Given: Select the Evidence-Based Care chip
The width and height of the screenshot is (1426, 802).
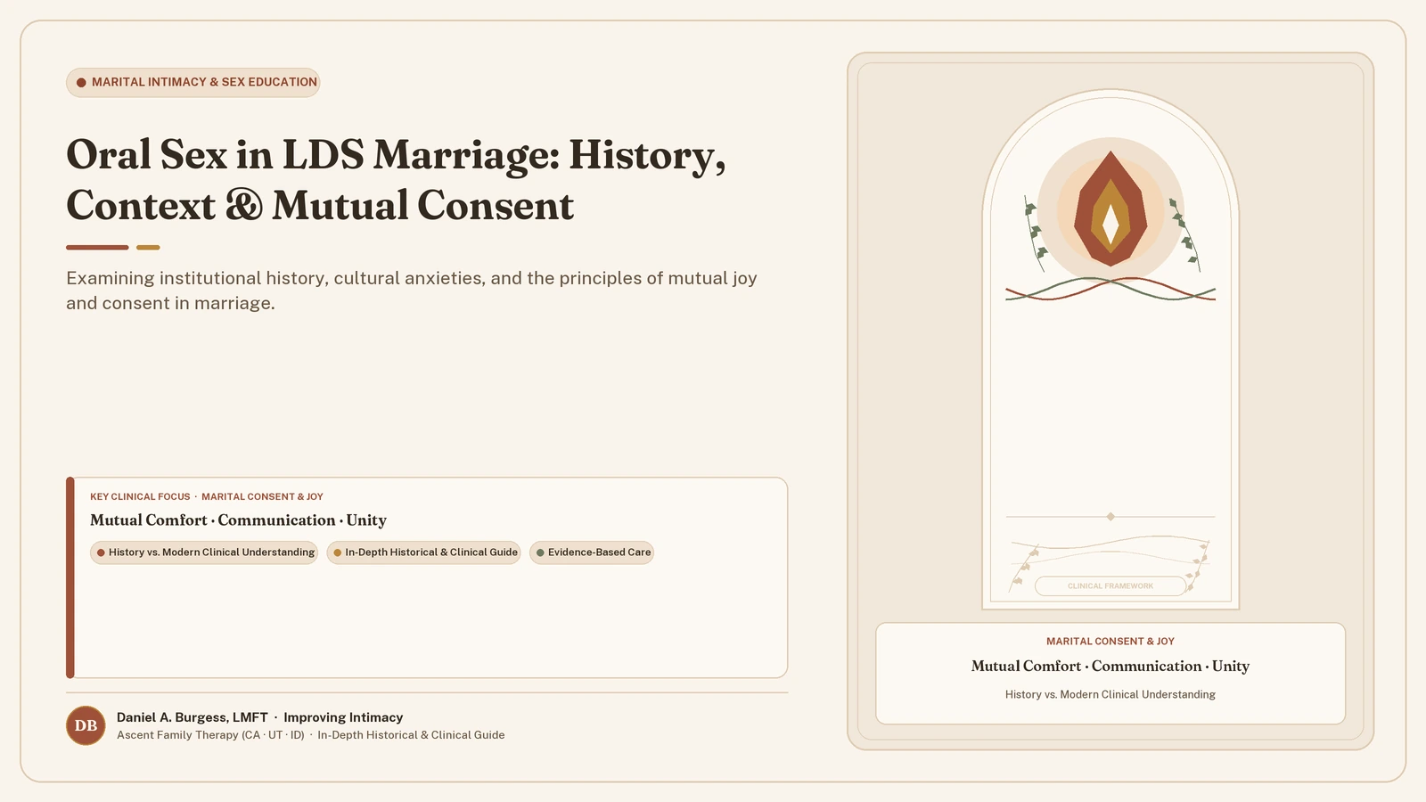Looking at the screenshot, I should [592, 552].
